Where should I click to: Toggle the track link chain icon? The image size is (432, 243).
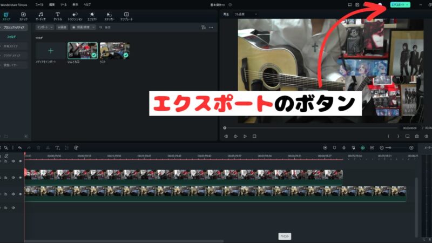[6, 156]
